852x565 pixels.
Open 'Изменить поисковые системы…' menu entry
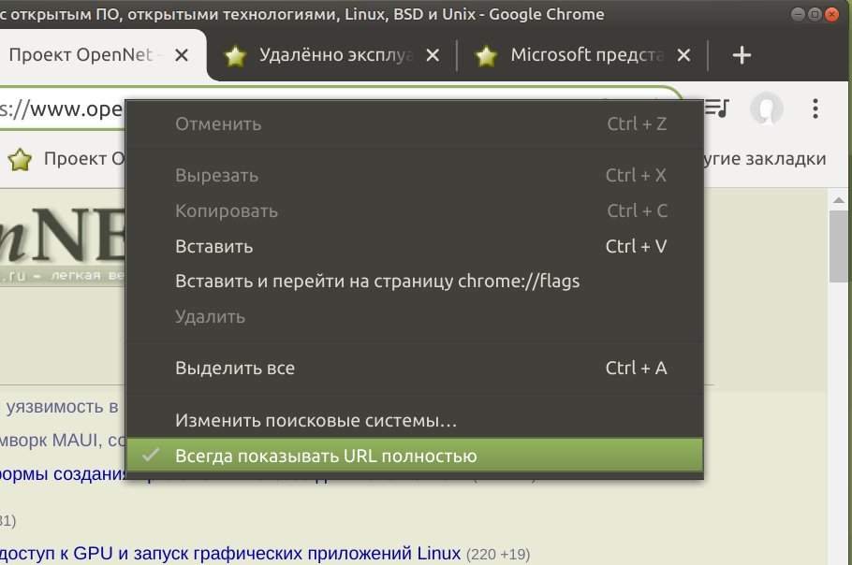pyautogui.click(x=316, y=422)
